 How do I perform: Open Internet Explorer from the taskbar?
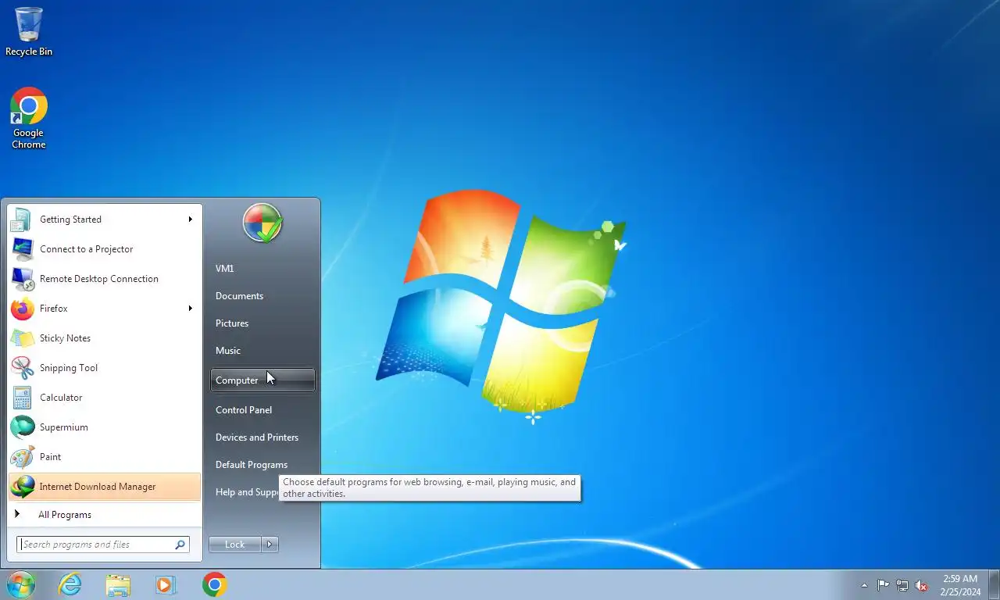point(70,584)
